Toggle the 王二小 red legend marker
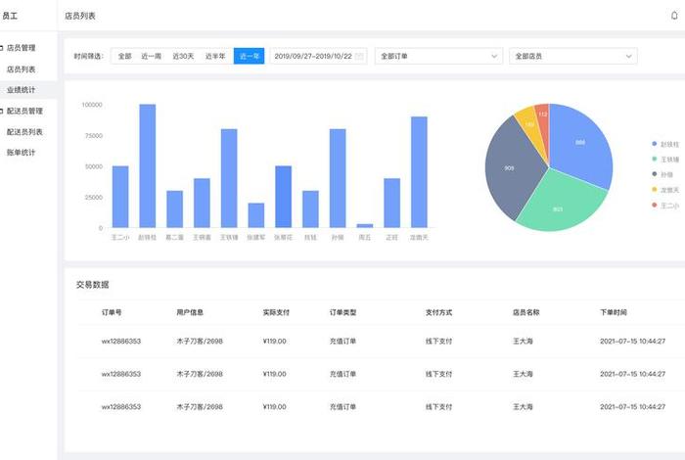 click(x=653, y=205)
